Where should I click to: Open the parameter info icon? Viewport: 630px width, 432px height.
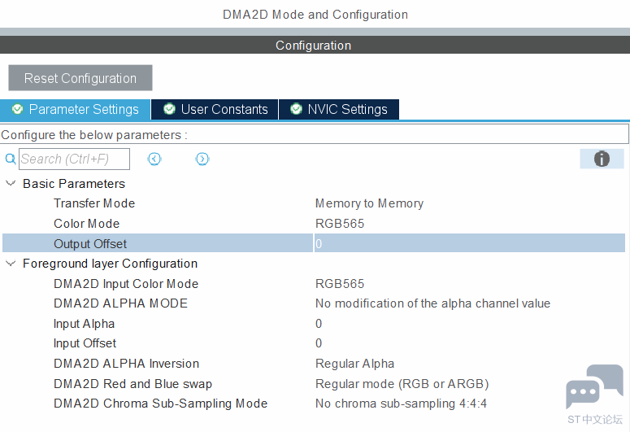[x=602, y=159]
